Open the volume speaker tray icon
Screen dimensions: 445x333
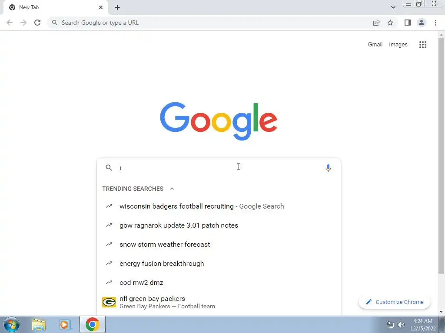[x=401, y=325]
